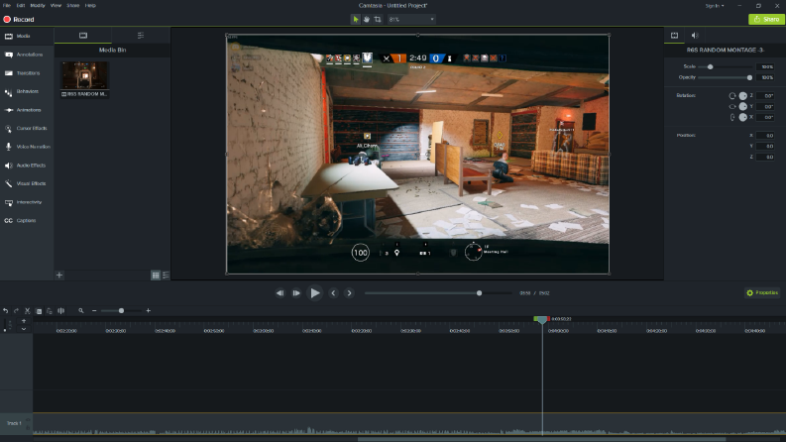Switch to audio properties speaker tab
786x442 pixels.
[x=694, y=36]
